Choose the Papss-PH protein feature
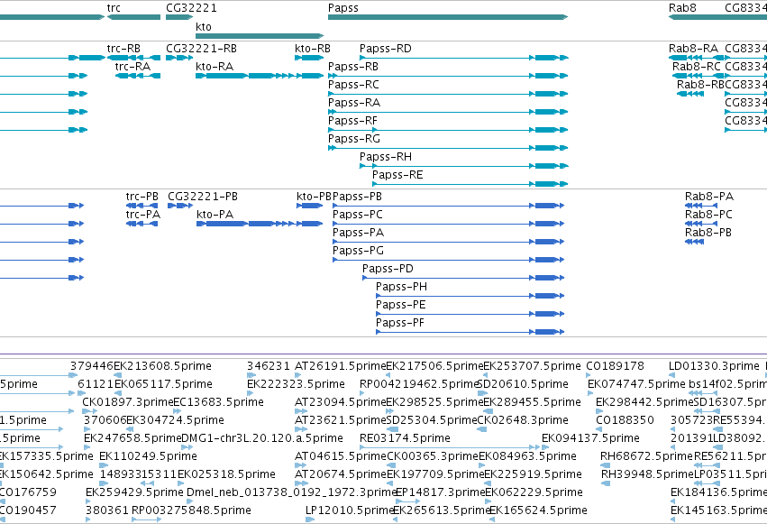This screenshot has width=767, height=524. click(x=470, y=296)
